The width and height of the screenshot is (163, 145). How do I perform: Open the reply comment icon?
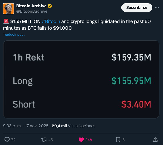(x=7, y=140)
